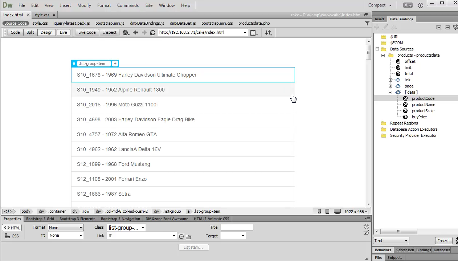
Task: Click the preview in browser globe icon
Action: 126,33
